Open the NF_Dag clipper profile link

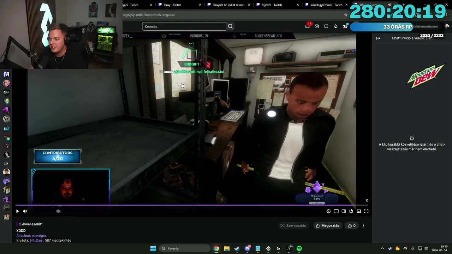click(x=36, y=241)
